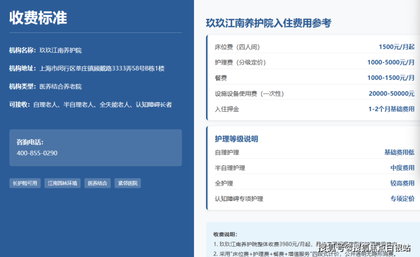The image size is (420, 257).
Task: Click the 中度费用 value
Action: tap(402, 168)
